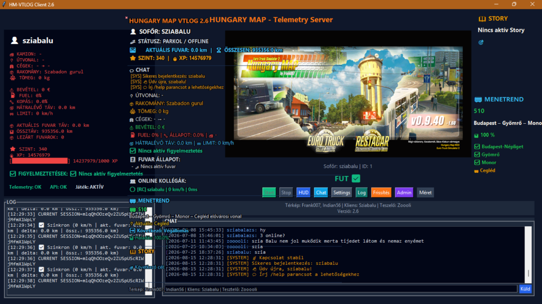Click the Szinkron checkbox at 12:29:36 log row

point(41,247)
